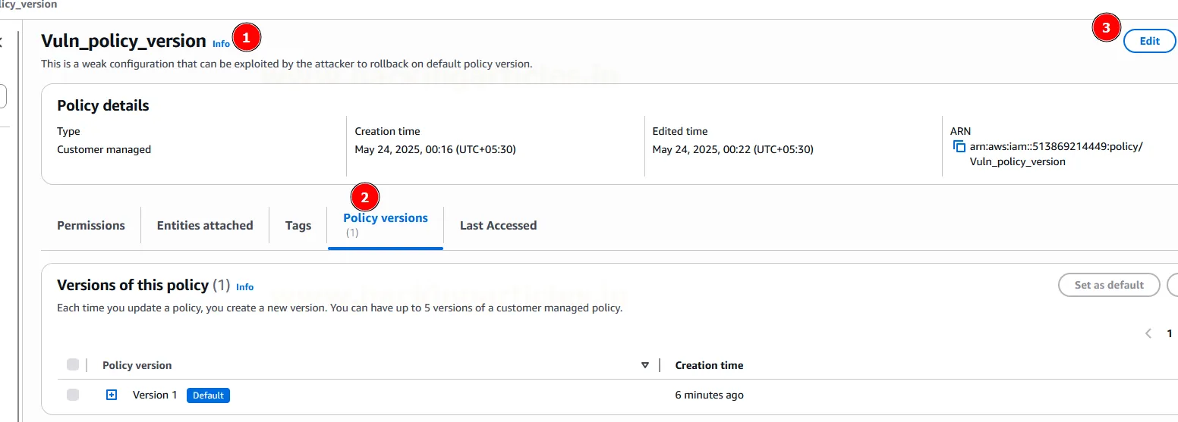Open Info link beside Versions of this policy
The height and width of the screenshot is (422, 1178).
point(245,287)
